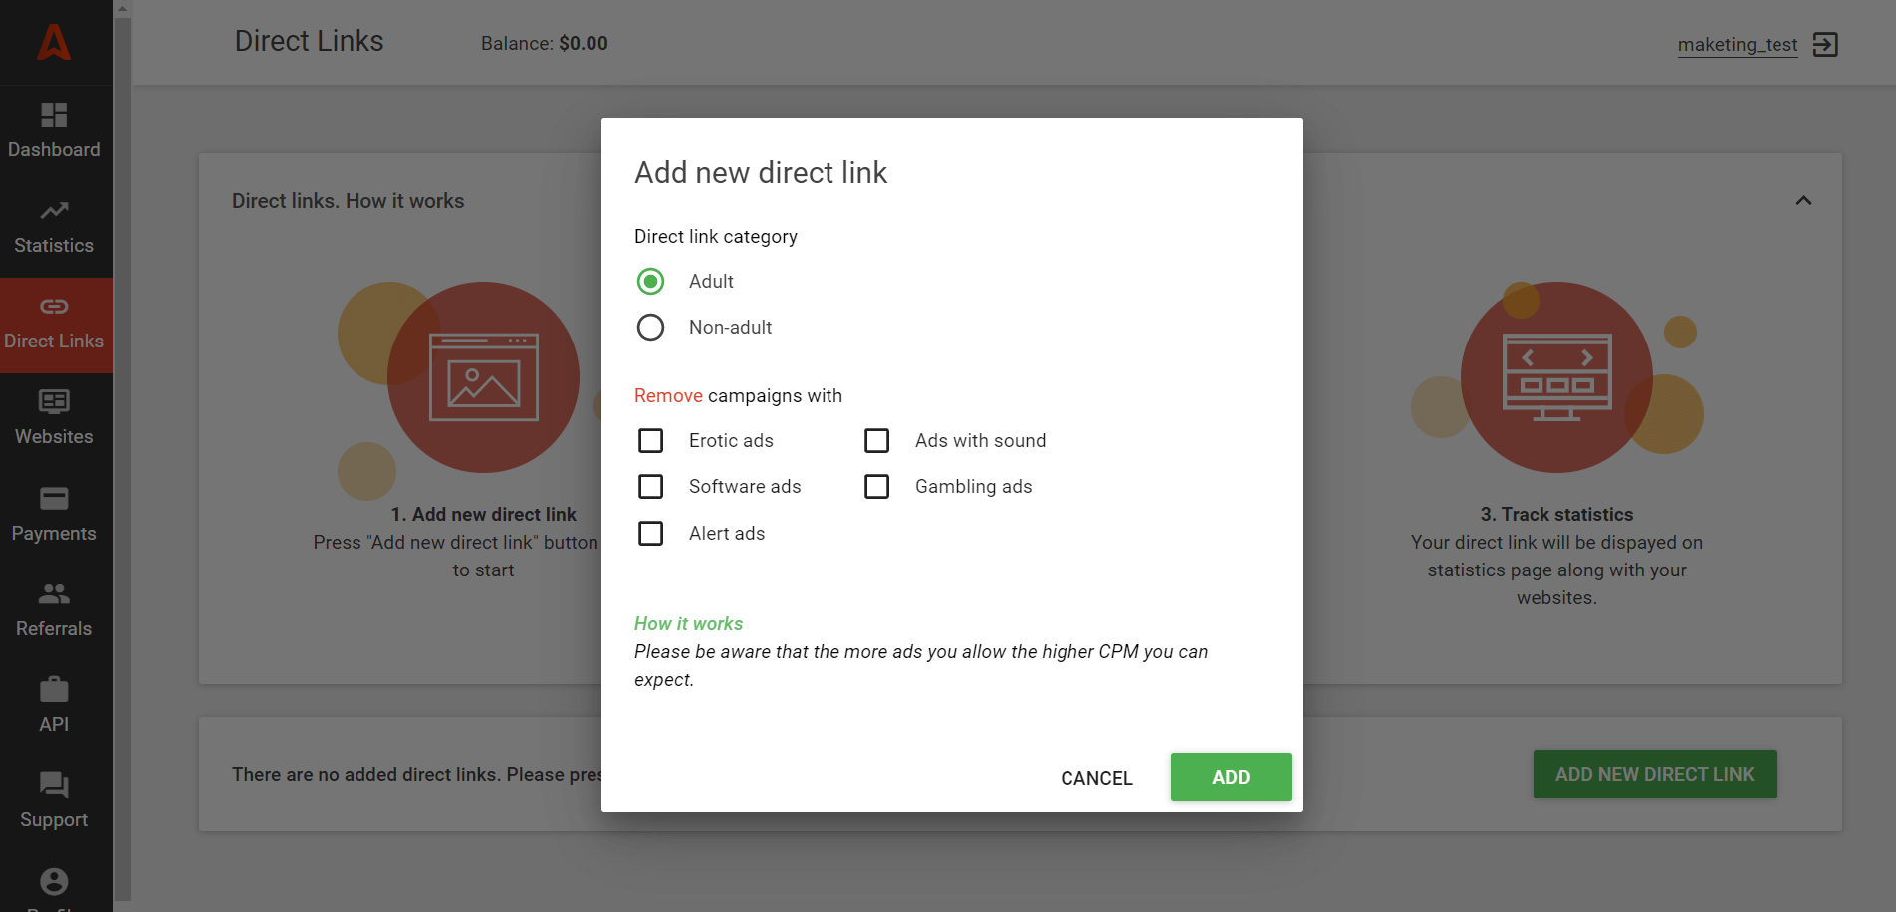
Task: Open the Support chat icon
Action: coord(54,786)
